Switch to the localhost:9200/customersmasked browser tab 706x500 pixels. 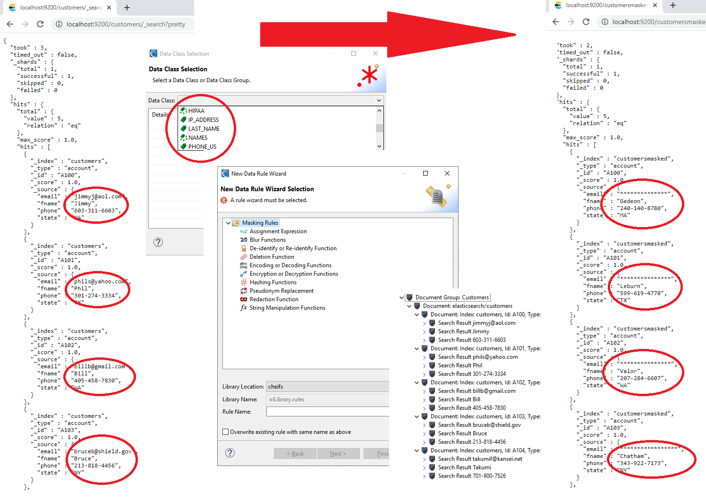(606, 5)
